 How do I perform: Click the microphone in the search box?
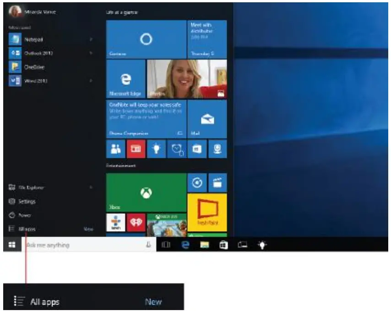[x=148, y=245]
